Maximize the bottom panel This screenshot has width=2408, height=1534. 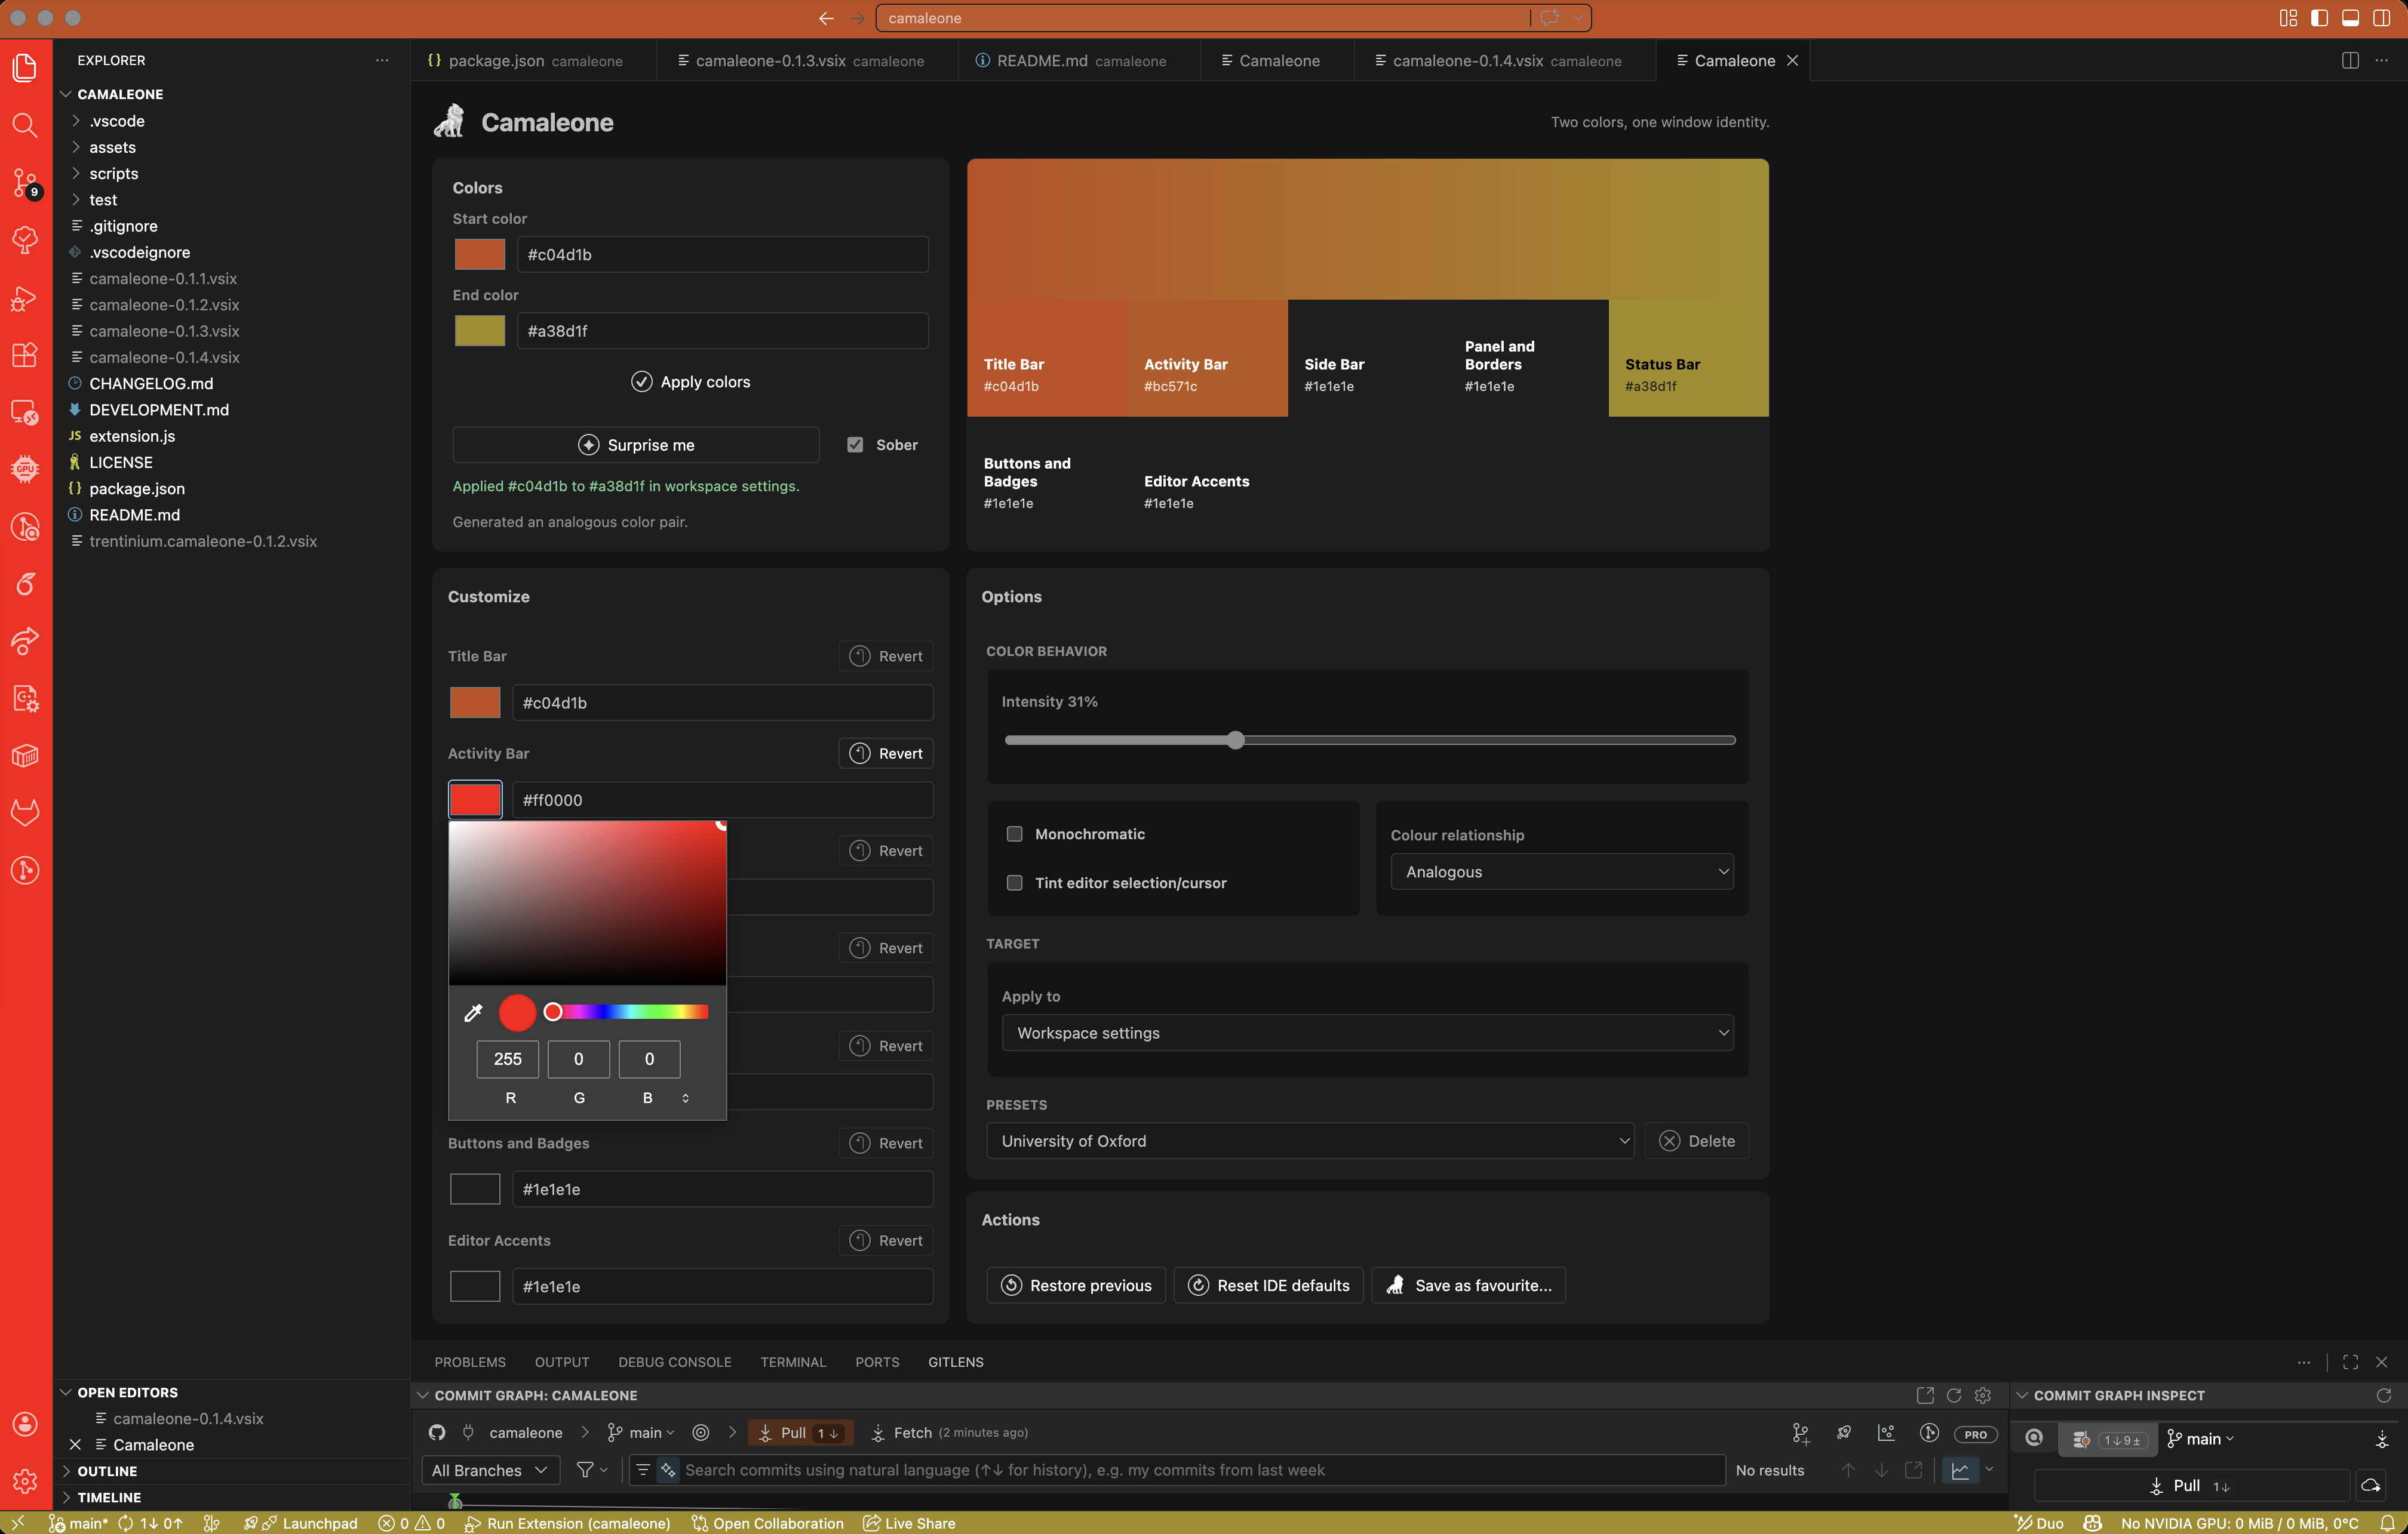pyautogui.click(x=2350, y=1362)
